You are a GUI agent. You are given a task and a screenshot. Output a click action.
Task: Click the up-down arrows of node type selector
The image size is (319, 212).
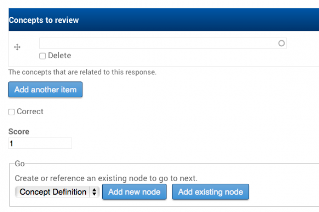coord(94,192)
